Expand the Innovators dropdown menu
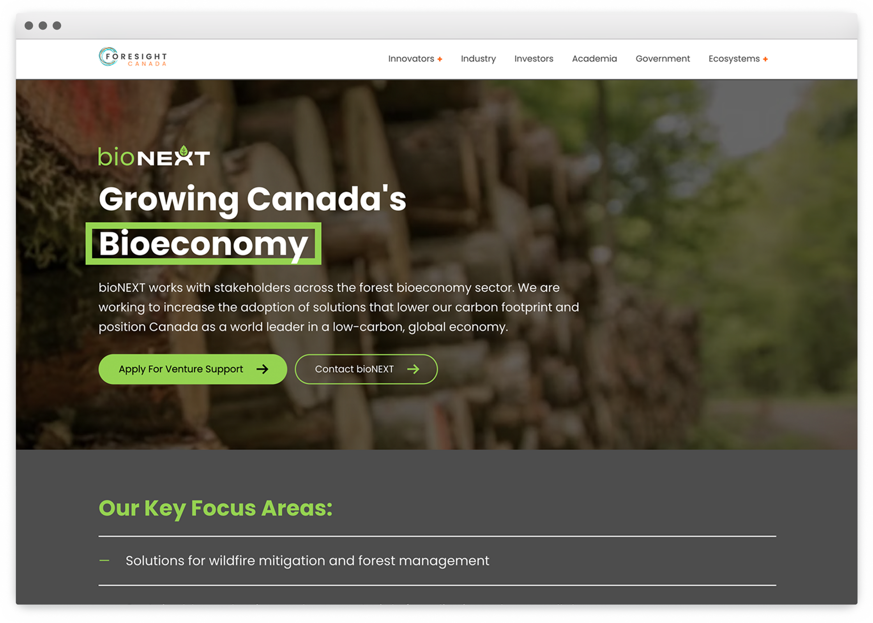This screenshot has width=873, height=623. coord(415,59)
